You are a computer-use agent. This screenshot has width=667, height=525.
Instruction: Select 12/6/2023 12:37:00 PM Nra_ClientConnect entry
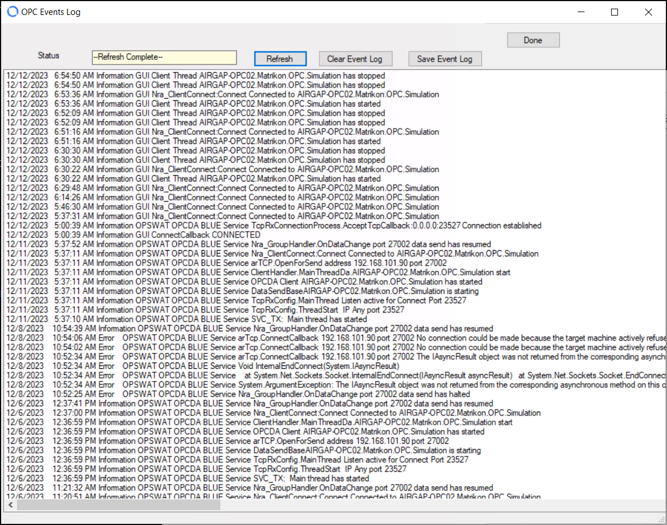point(274,413)
